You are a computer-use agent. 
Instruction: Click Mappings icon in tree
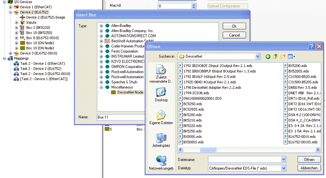click(x=10, y=59)
